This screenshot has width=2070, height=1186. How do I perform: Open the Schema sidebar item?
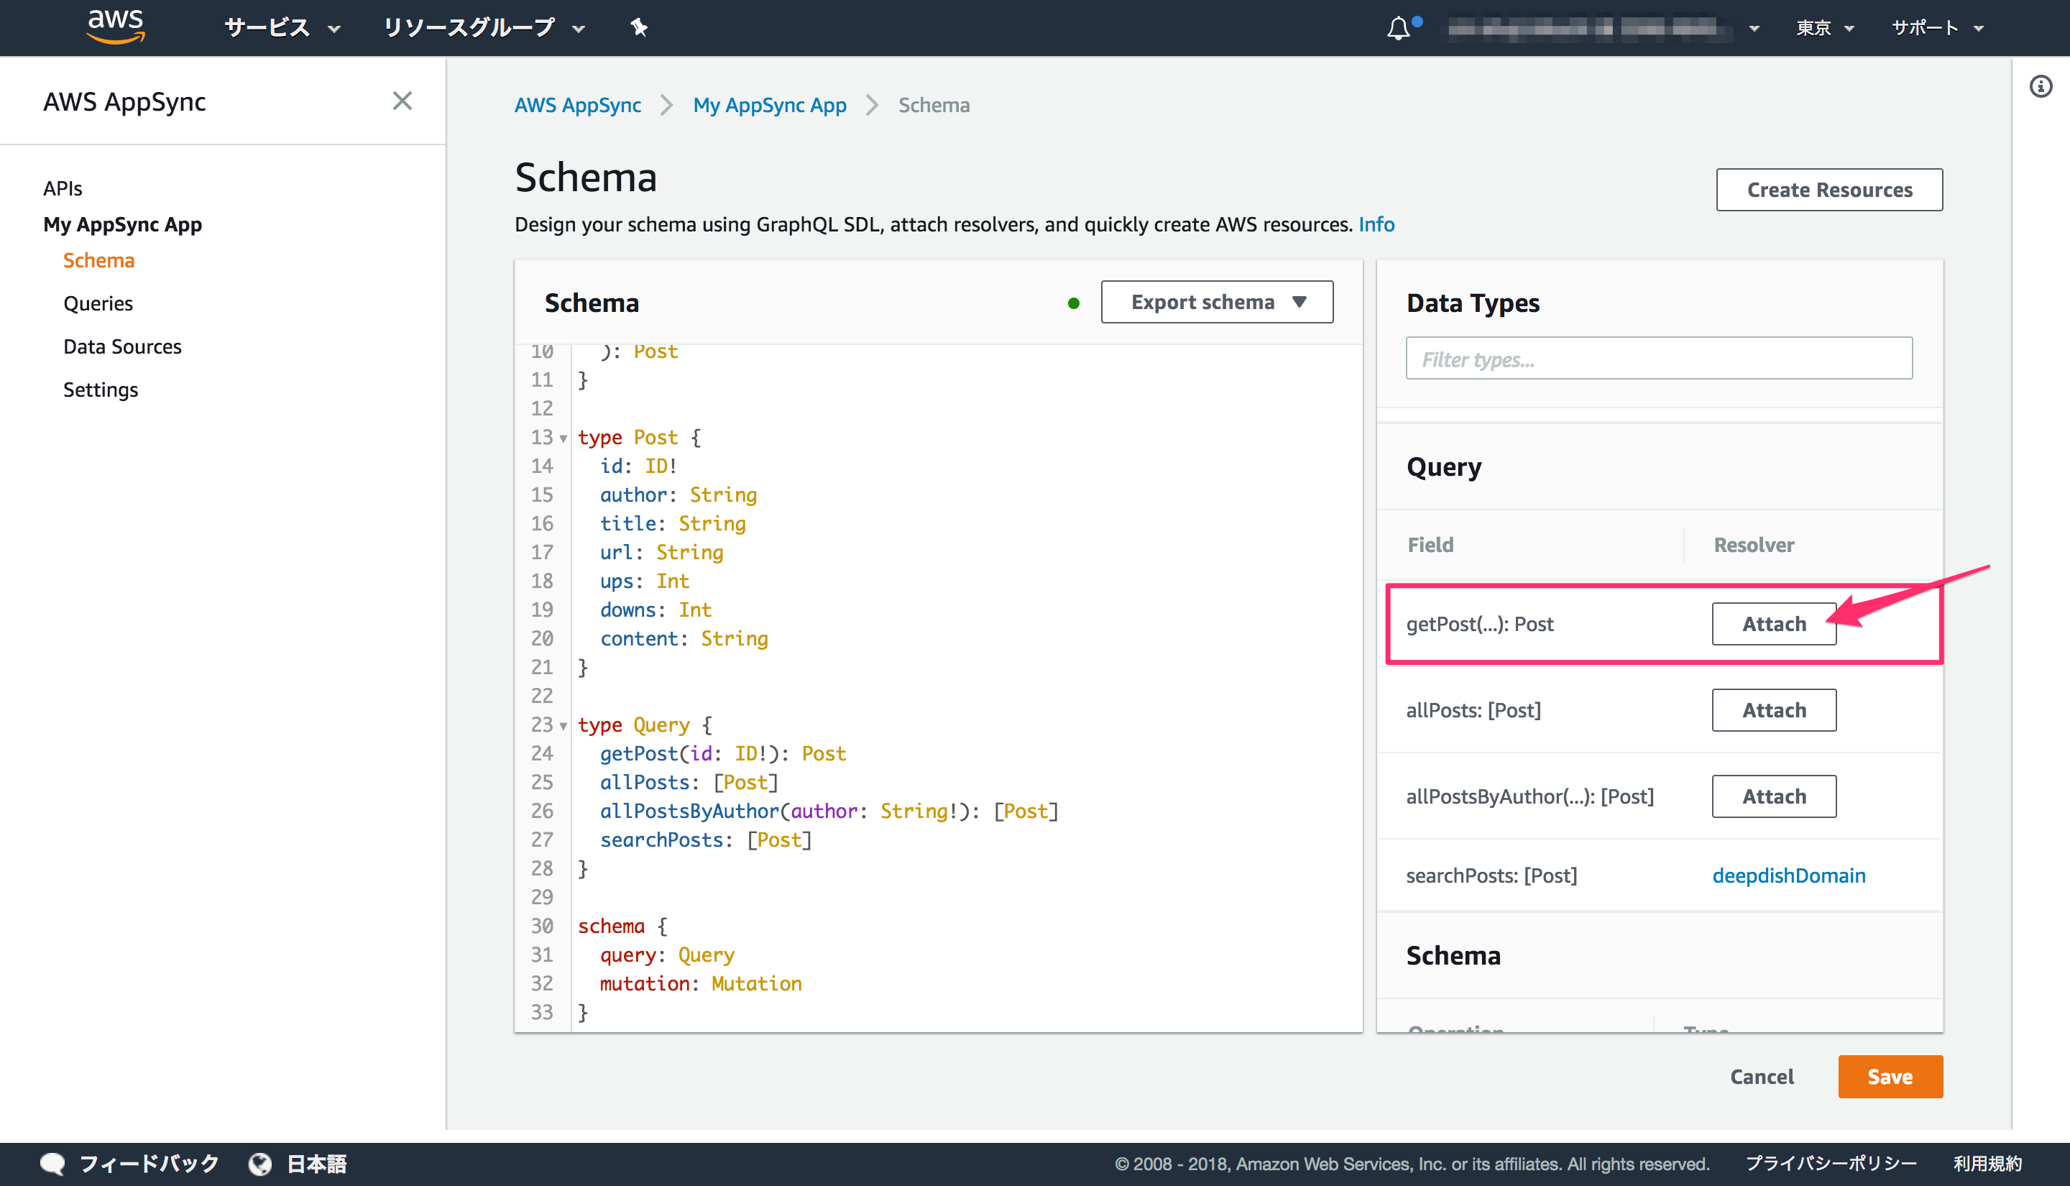coord(98,261)
